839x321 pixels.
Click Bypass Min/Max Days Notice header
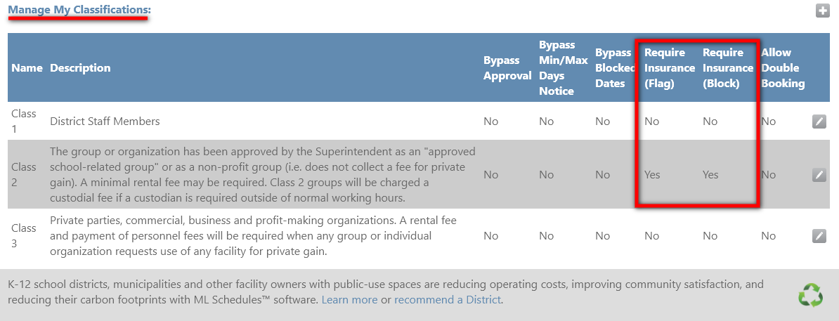click(x=564, y=68)
